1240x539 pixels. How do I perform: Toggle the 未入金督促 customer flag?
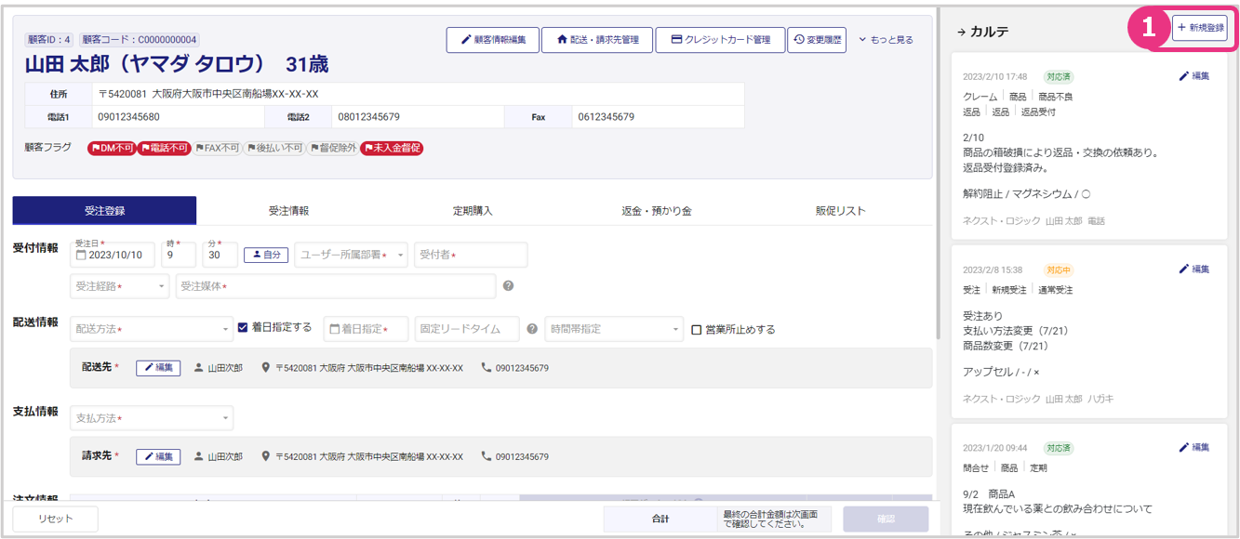(x=392, y=148)
